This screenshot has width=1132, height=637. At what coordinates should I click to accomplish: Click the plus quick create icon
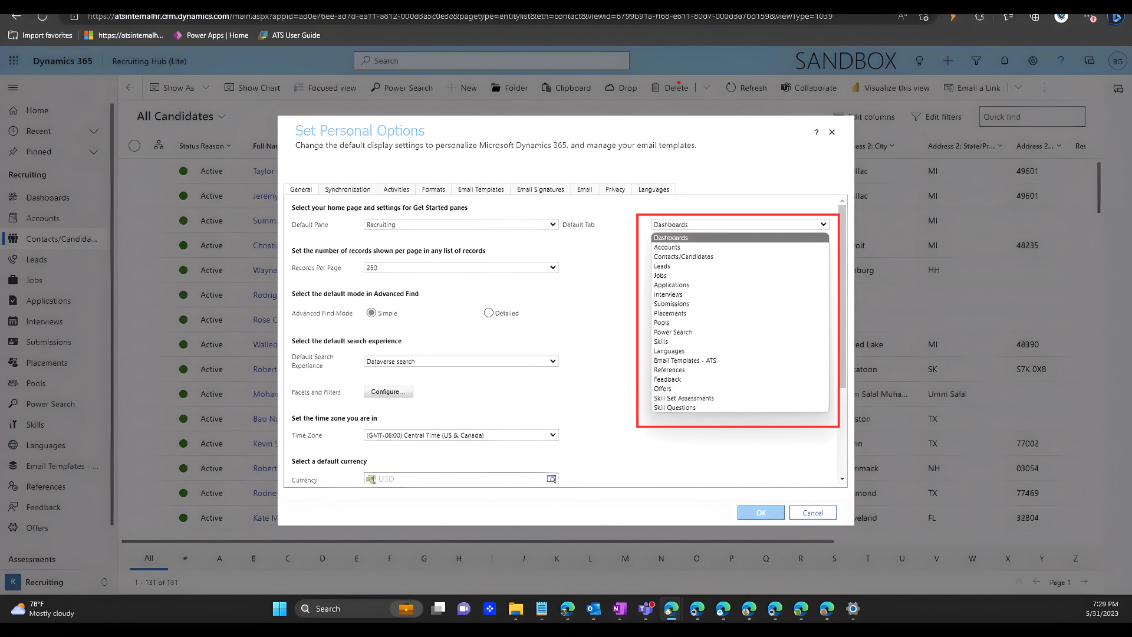point(947,61)
